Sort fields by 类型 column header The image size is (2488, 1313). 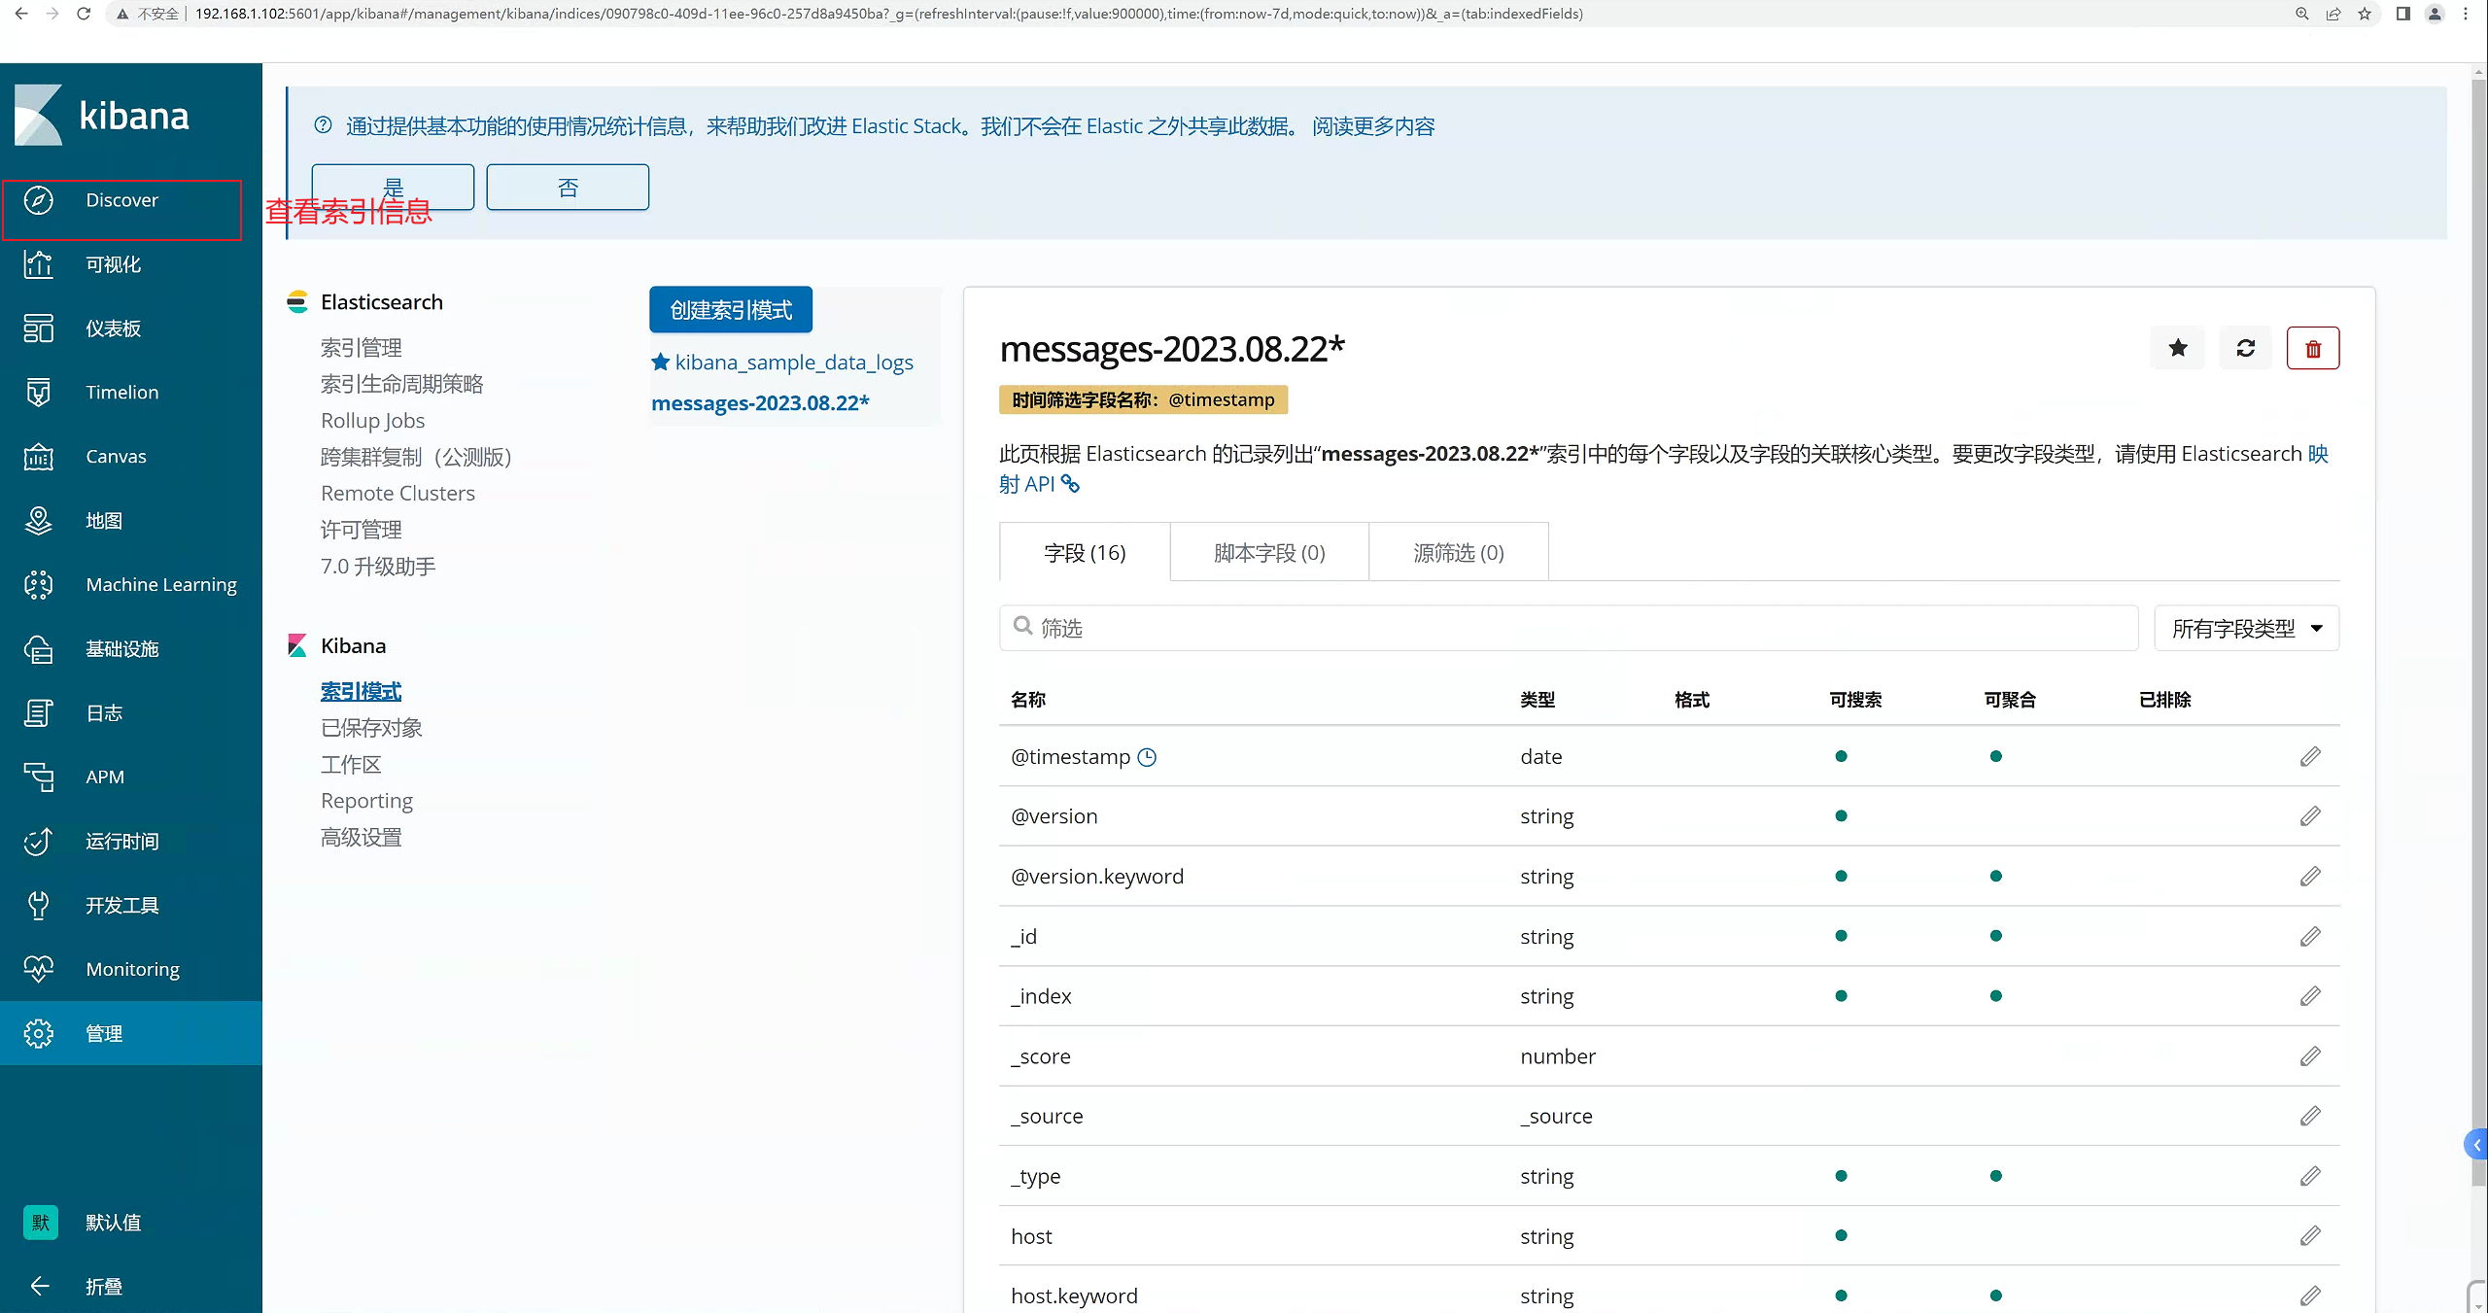click(x=1538, y=700)
